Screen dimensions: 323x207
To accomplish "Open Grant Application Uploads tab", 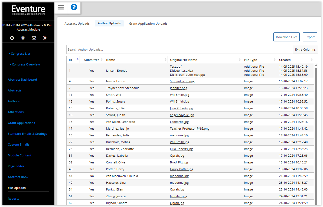I will (148, 24).
